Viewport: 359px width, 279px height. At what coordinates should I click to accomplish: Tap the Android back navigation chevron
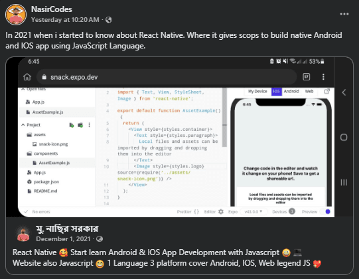coord(344,92)
